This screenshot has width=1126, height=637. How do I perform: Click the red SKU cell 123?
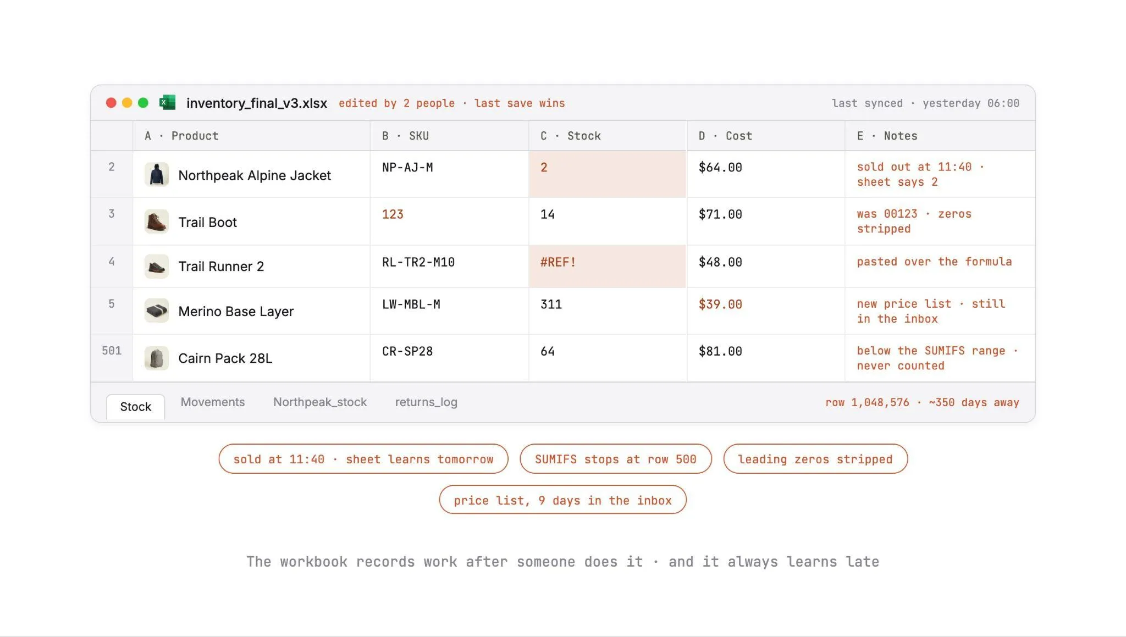[x=449, y=221]
